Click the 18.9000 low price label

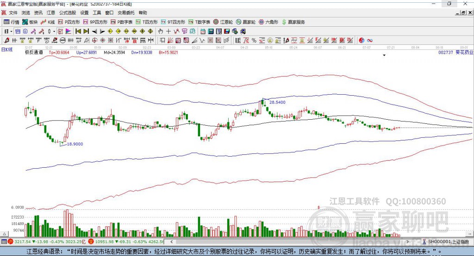click(75, 144)
